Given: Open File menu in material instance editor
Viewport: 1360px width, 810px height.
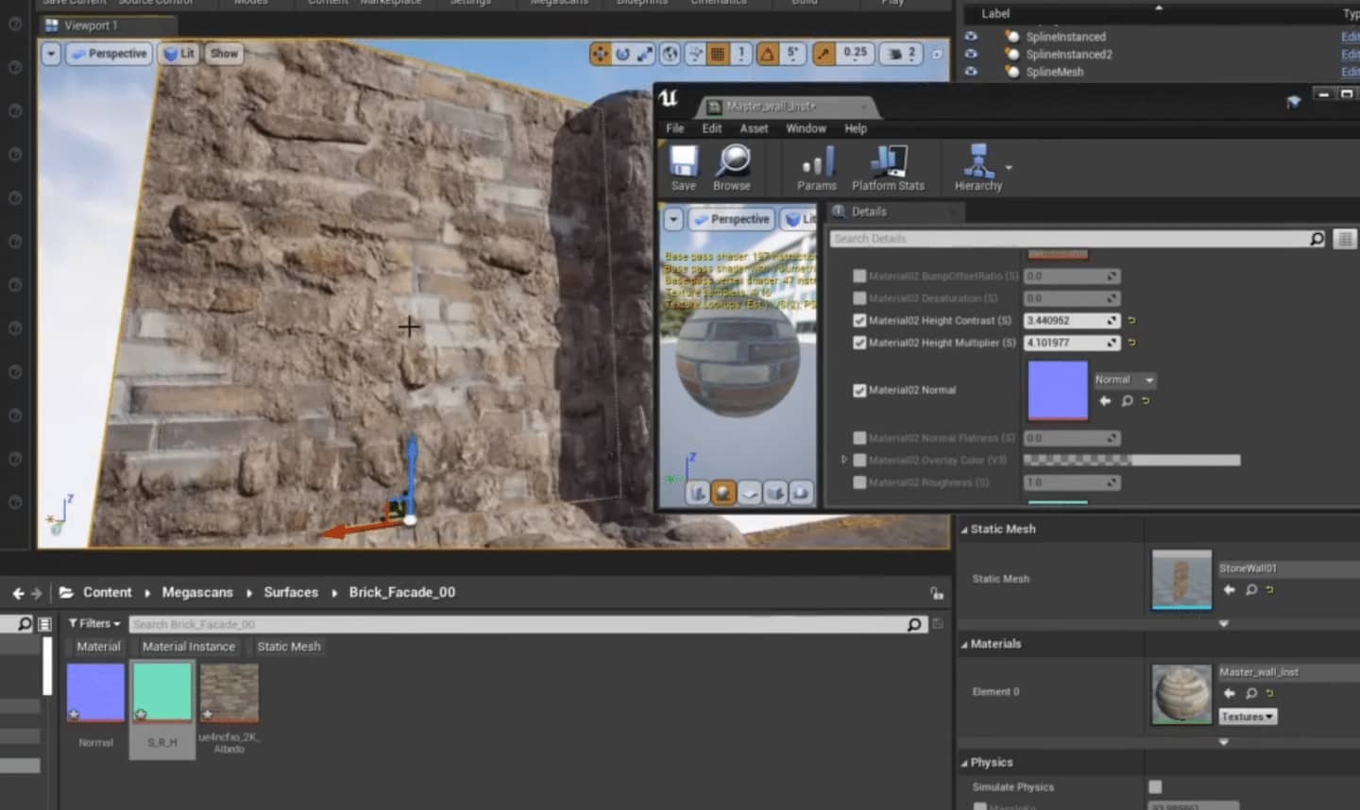Looking at the screenshot, I should [675, 128].
